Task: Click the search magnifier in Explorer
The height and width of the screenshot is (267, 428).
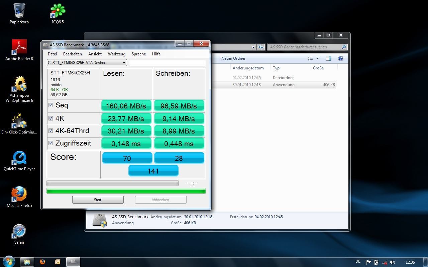Action: [x=344, y=47]
